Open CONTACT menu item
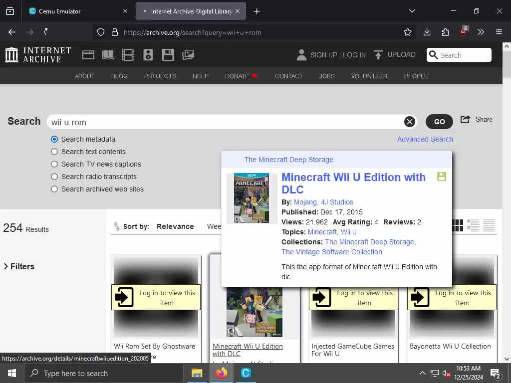 [289, 76]
